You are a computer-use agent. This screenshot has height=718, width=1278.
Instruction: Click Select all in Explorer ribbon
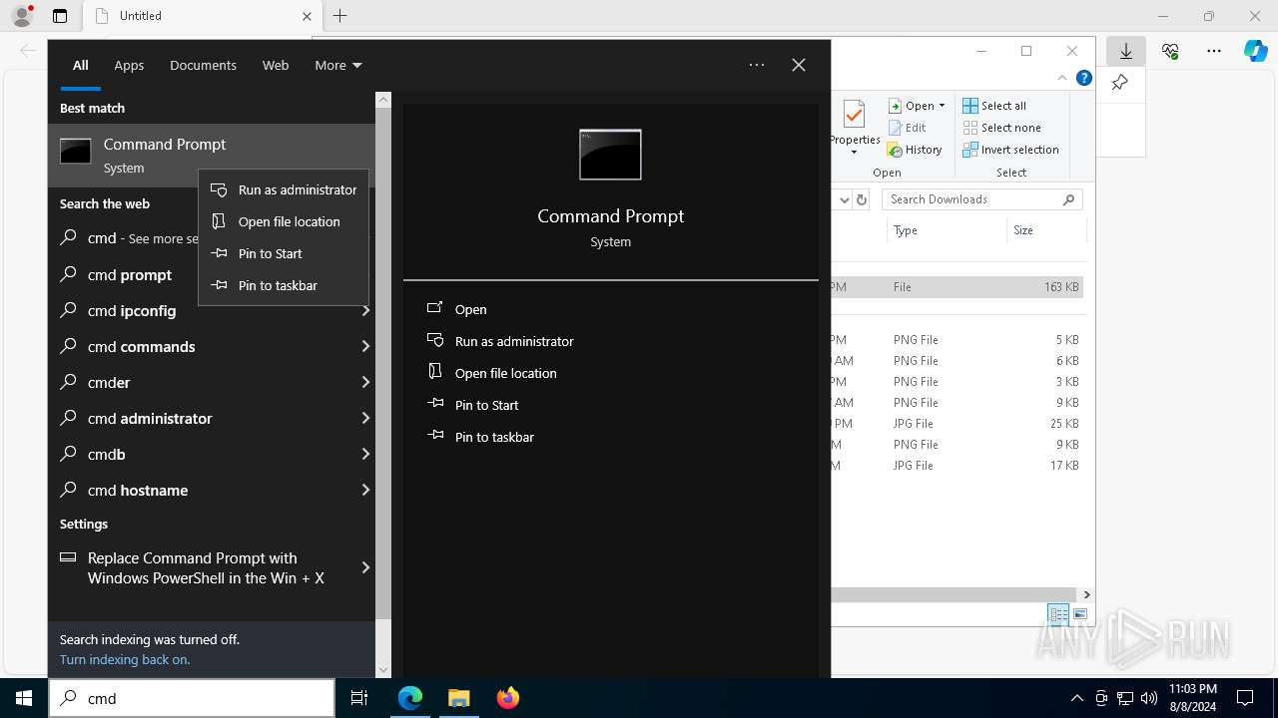pyautogui.click(x=994, y=106)
